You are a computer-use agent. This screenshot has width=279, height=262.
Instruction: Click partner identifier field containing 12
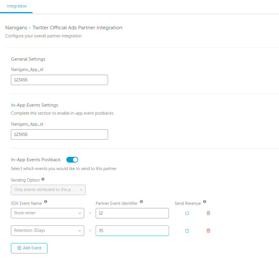tap(132, 213)
